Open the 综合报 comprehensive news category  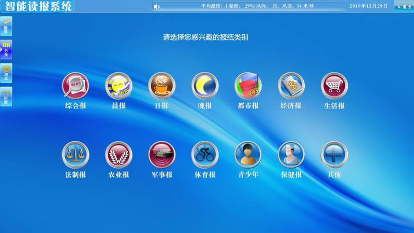pos(76,86)
